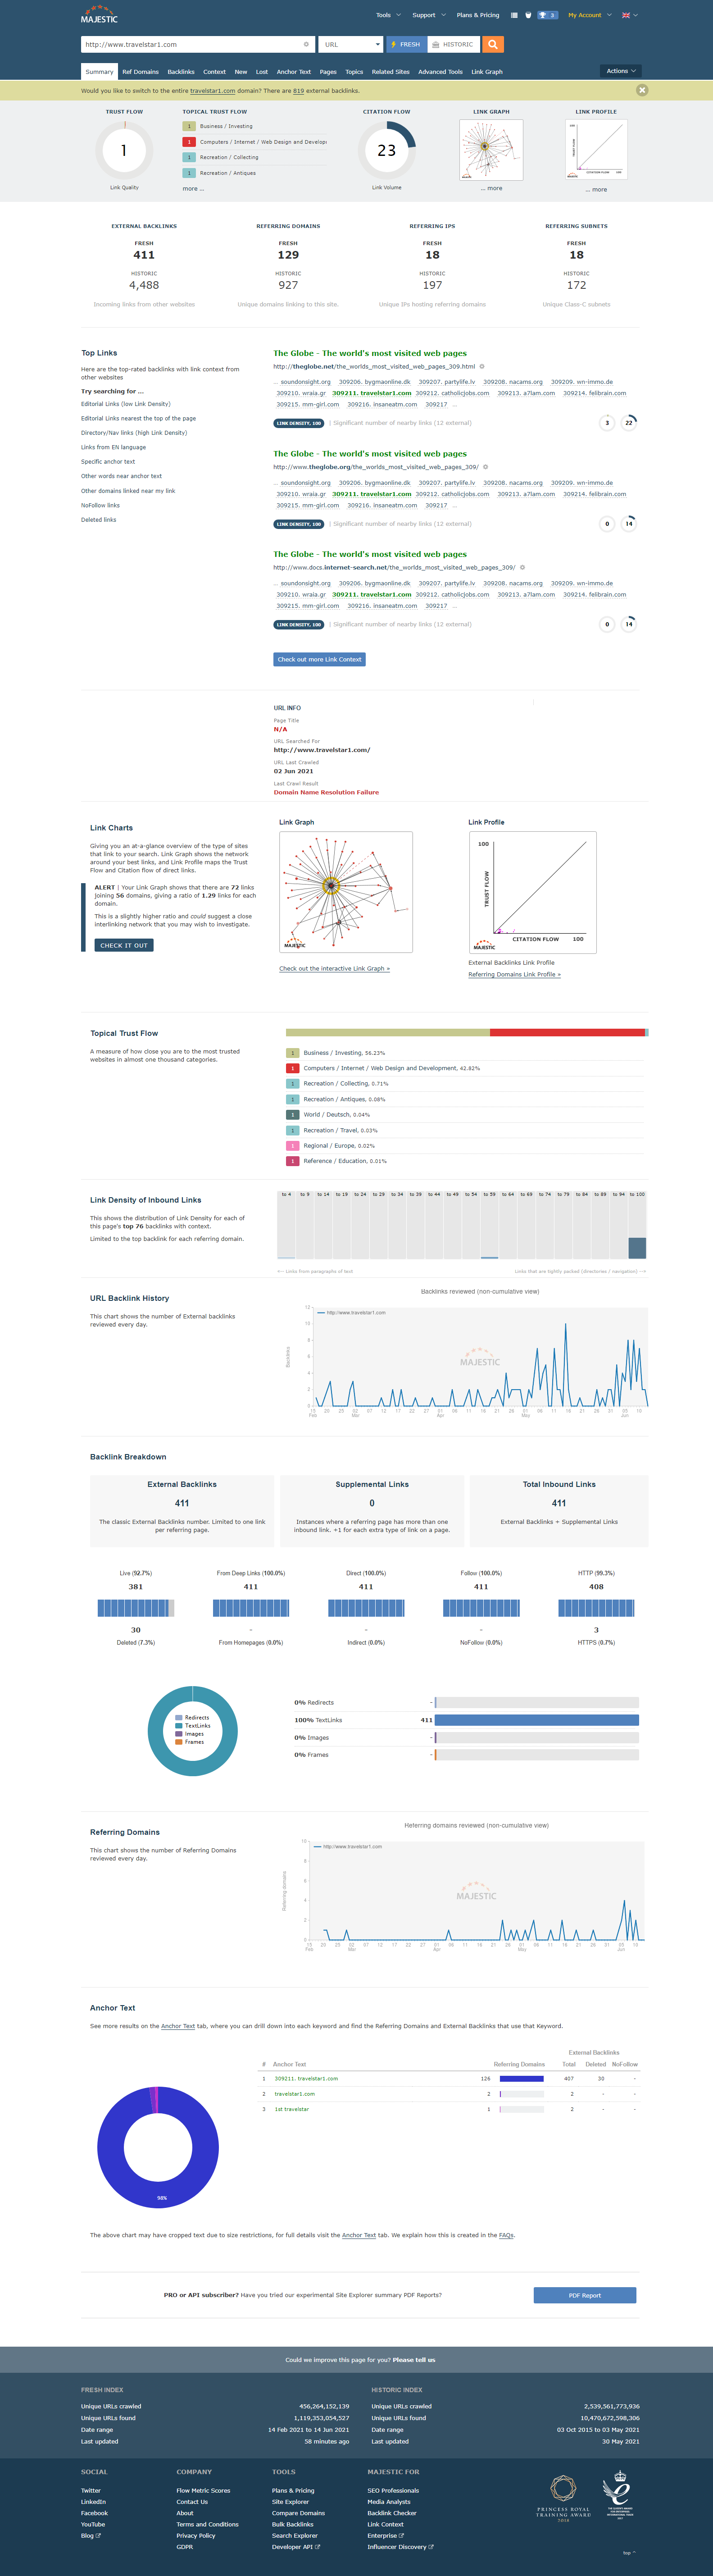The image size is (713, 2576).
Task: Click the donut chart of link types
Action: click(x=193, y=1731)
